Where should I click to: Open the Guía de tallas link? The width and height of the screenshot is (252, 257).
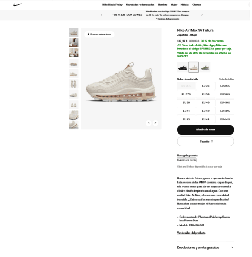pyautogui.click(x=226, y=79)
